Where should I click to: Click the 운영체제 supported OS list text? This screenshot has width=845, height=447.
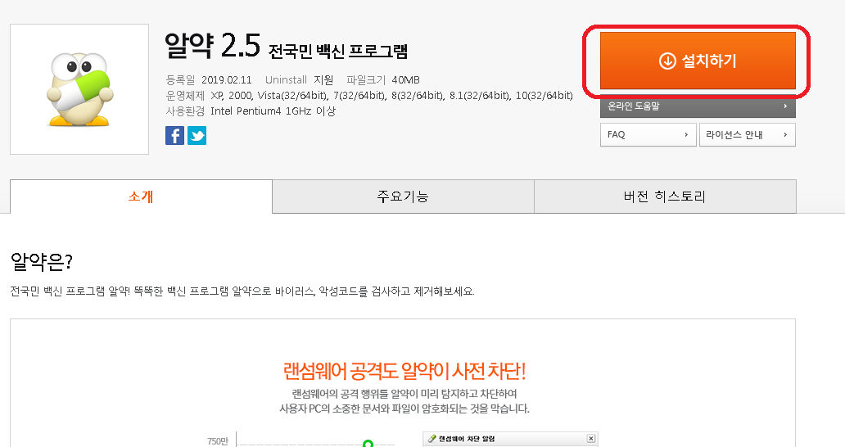(x=369, y=96)
